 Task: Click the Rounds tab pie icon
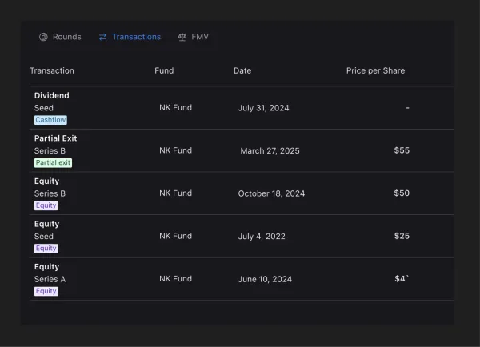43,37
